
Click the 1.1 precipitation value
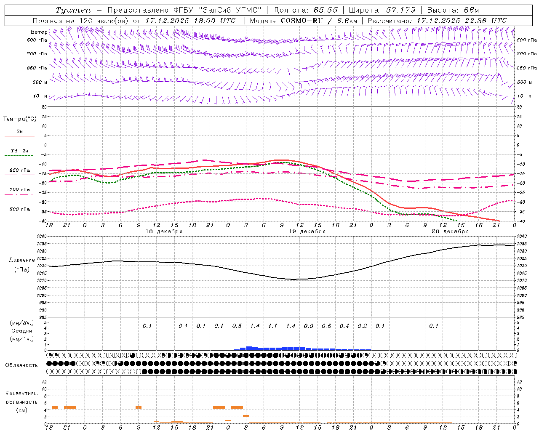point(273,326)
